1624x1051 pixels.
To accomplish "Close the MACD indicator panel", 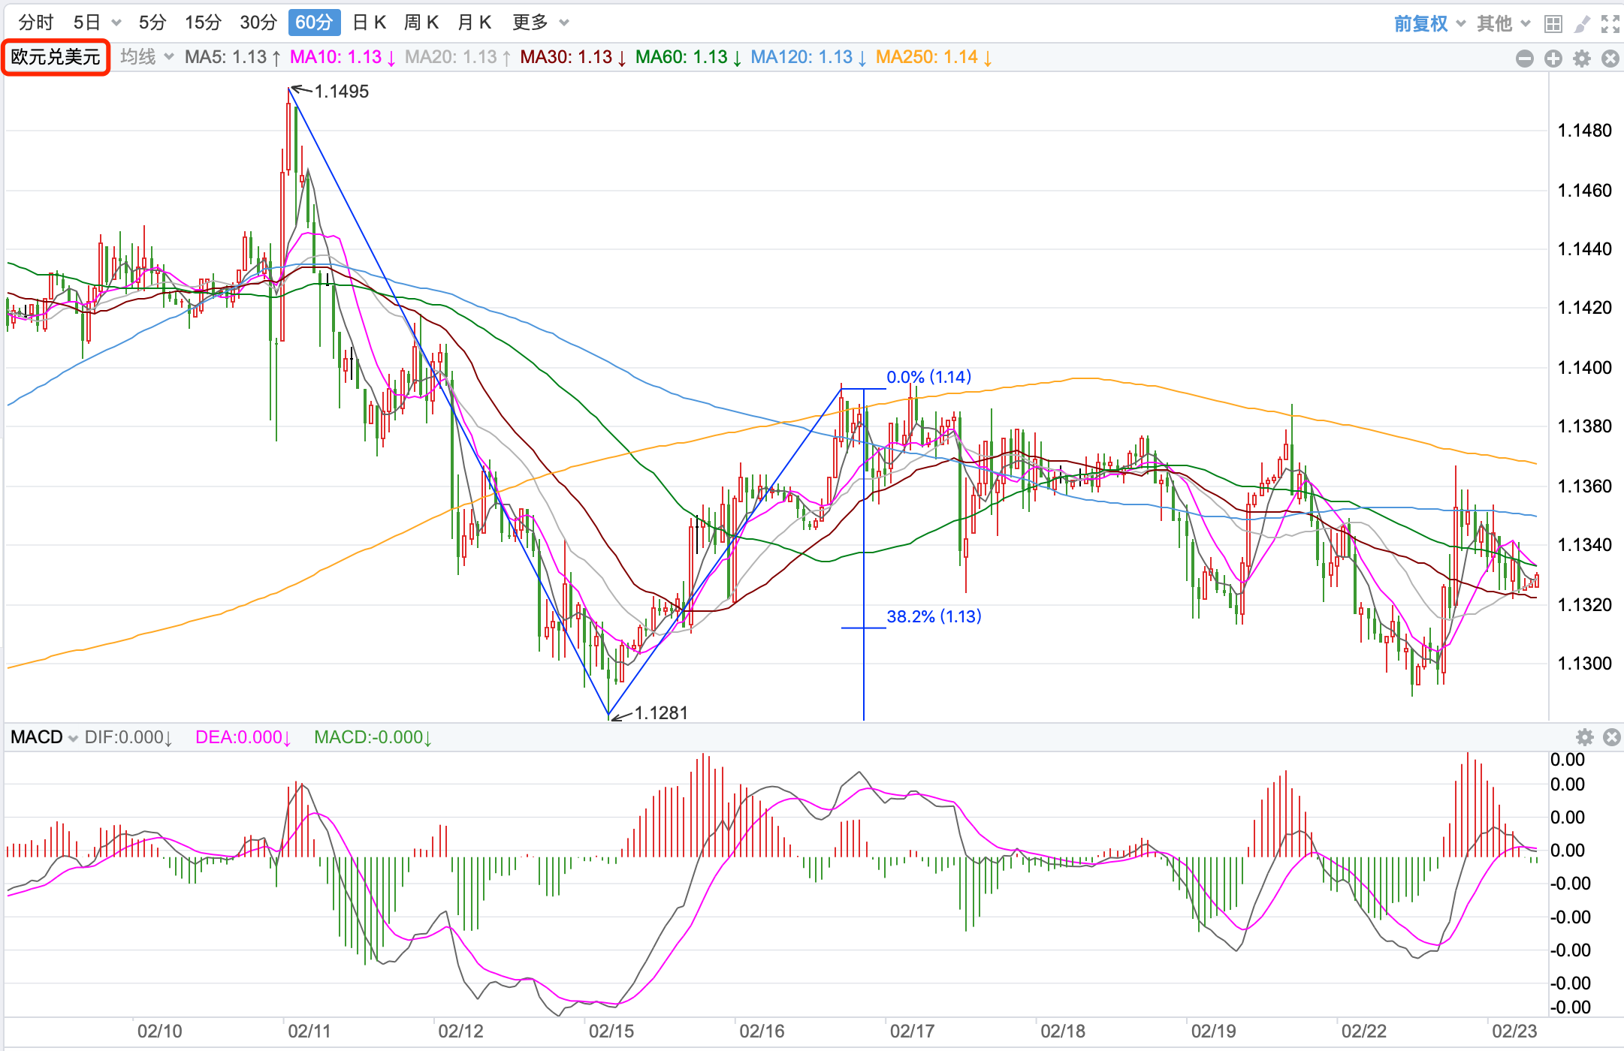I will (x=1612, y=737).
